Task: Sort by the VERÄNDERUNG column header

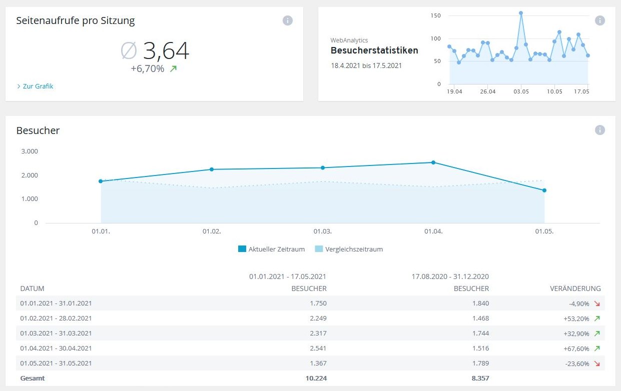Action: point(575,288)
